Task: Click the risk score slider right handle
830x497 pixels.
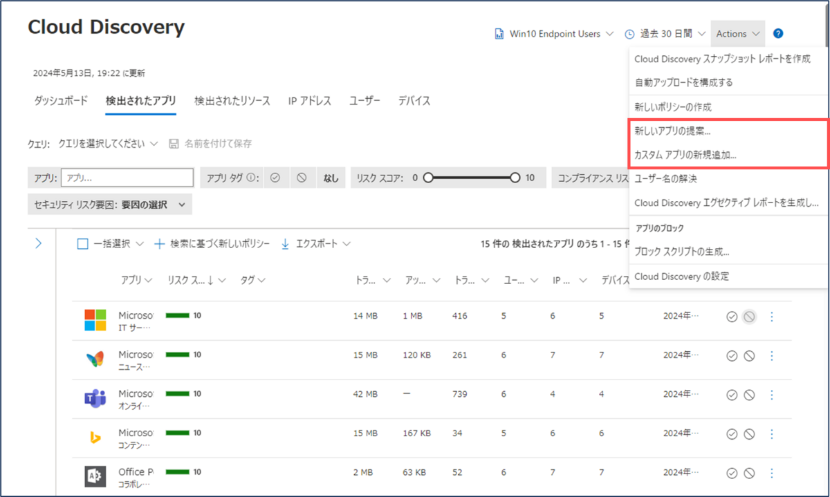Action: 515,178
